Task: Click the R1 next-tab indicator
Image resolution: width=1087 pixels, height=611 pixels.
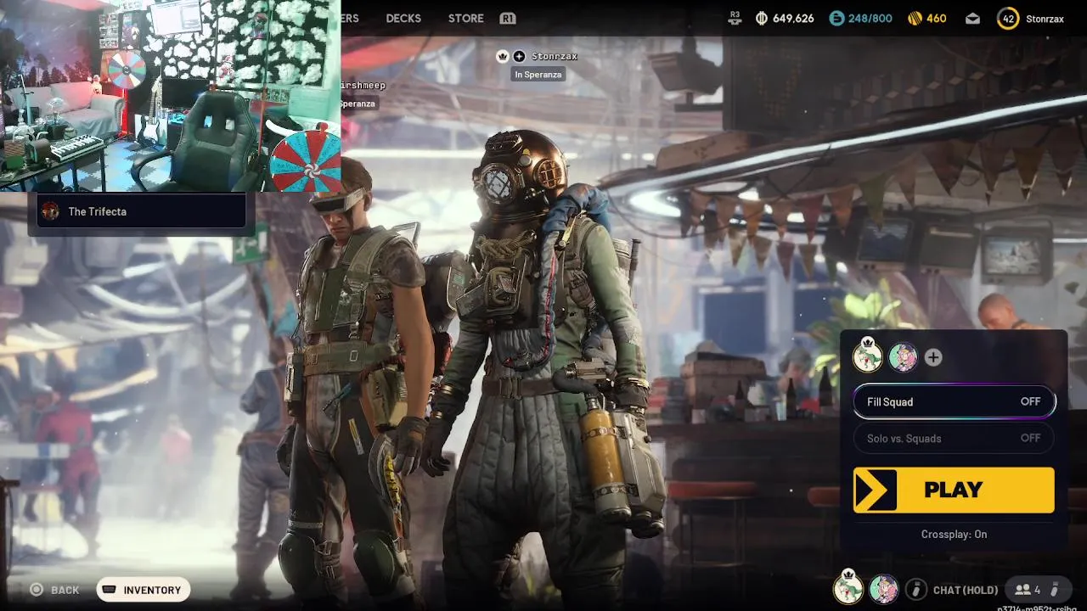Action: 508,18
